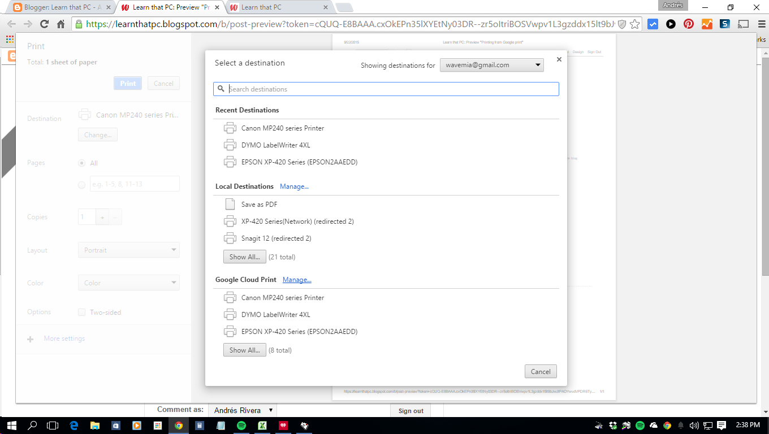
Task: Open the Layout Portrait dropdown
Action: click(x=129, y=250)
